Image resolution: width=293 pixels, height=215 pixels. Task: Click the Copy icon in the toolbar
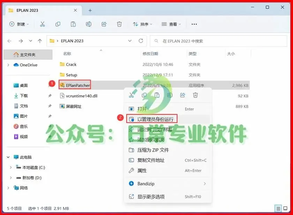pyautogui.click(x=58, y=24)
